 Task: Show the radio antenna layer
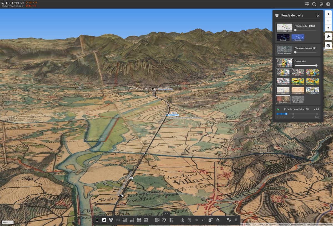(x=190, y=220)
